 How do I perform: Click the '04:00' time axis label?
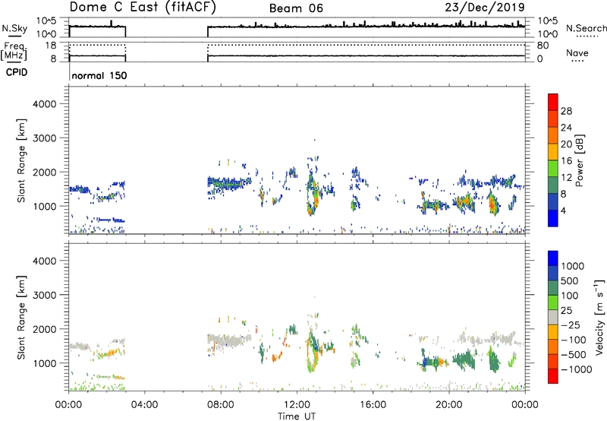click(x=144, y=405)
